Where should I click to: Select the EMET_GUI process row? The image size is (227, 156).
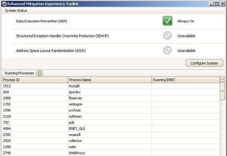pyautogui.click(x=111, y=128)
